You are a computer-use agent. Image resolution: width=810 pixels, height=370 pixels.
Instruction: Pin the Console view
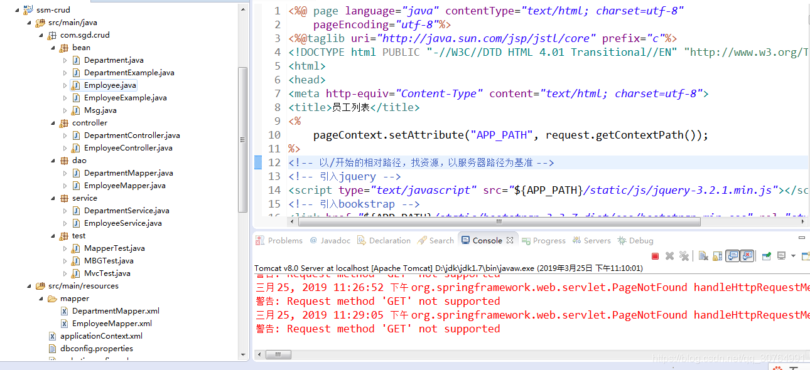click(x=767, y=256)
